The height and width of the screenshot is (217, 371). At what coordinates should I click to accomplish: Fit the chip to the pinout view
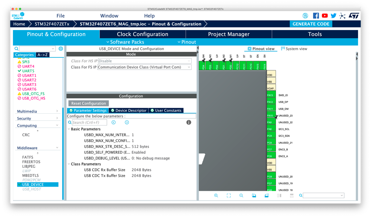coord(228,196)
